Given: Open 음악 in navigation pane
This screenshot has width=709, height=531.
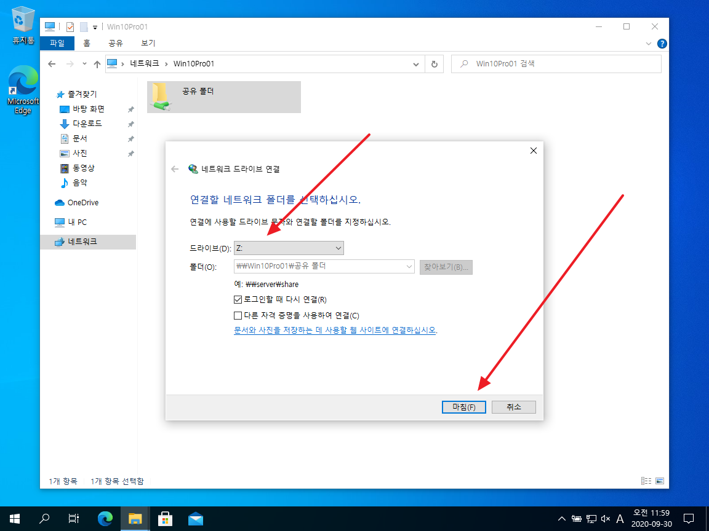Looking at the screenshot, I should [x=79, y=183].
